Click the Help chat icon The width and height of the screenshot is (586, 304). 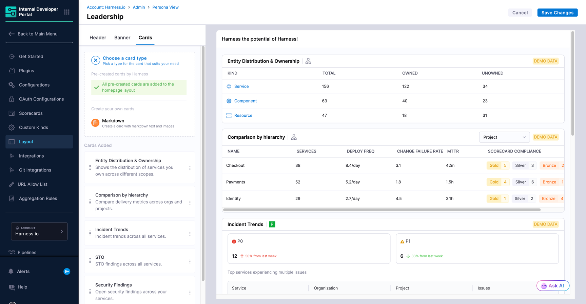[x=12, y=287]
